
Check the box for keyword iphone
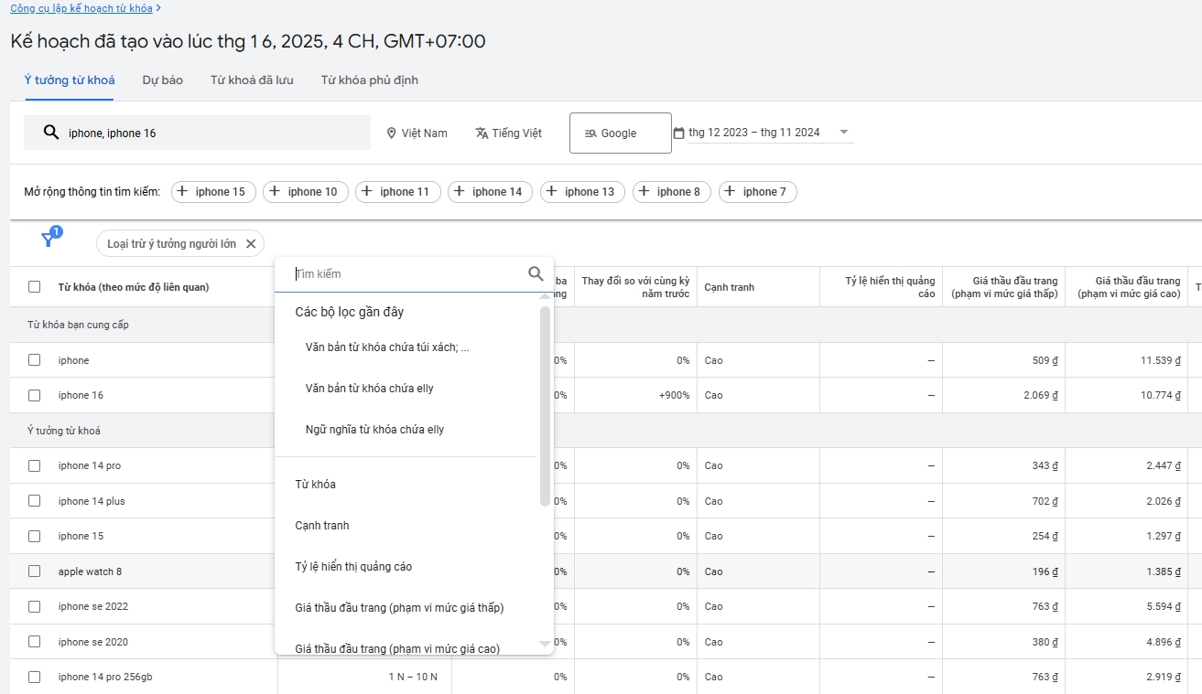[x=35, y=360]
